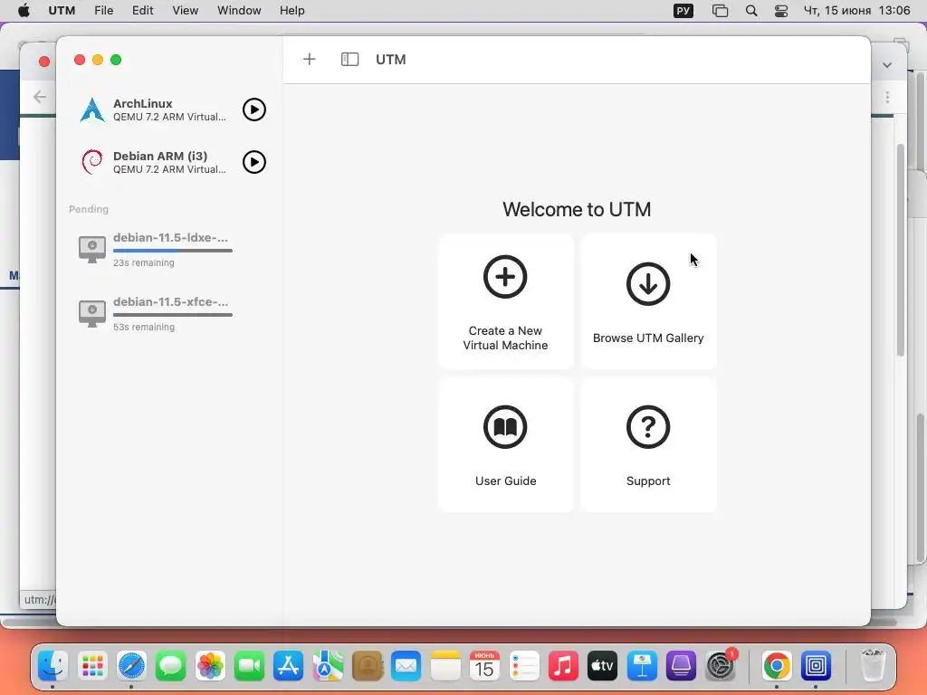The image size is (927, 695).
Task: Open the UTM application menu
Action: [x=62, y=11]
